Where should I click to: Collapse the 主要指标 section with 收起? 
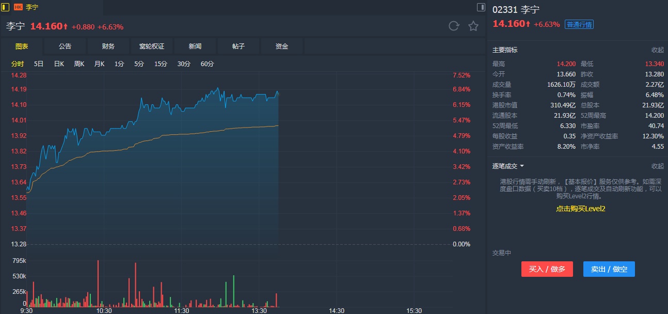pos(657,50)
